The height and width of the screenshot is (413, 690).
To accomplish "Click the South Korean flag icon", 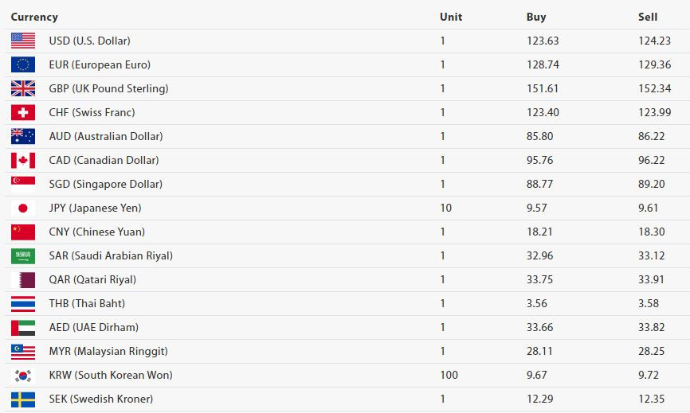I will tap(23, 376).
